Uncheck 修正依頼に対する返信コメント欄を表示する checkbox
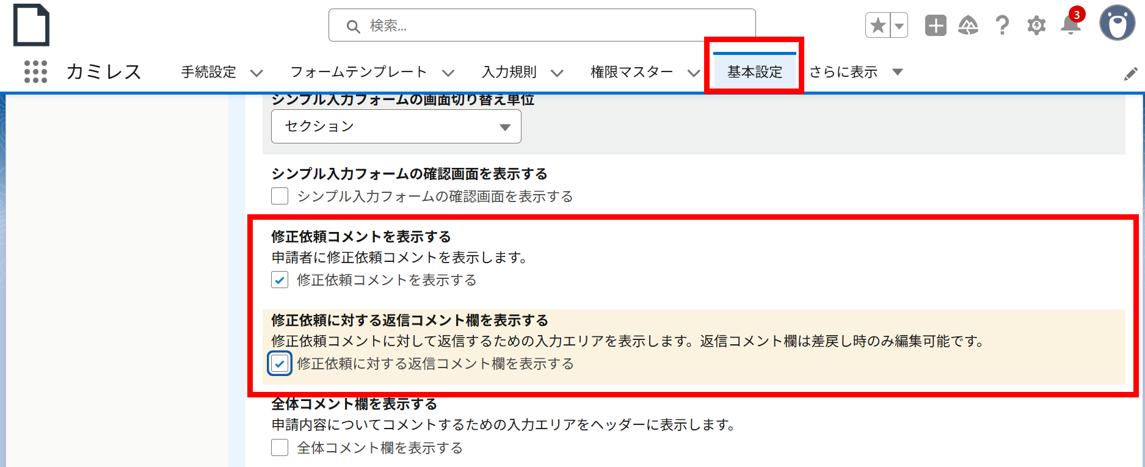 click(x=280, y=363)
